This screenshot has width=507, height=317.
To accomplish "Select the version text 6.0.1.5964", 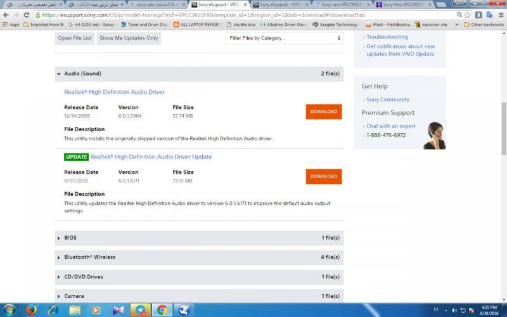I will (x=130, y=116).
